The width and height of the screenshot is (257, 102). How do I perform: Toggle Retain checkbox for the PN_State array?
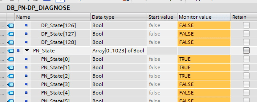pos(246,51)
